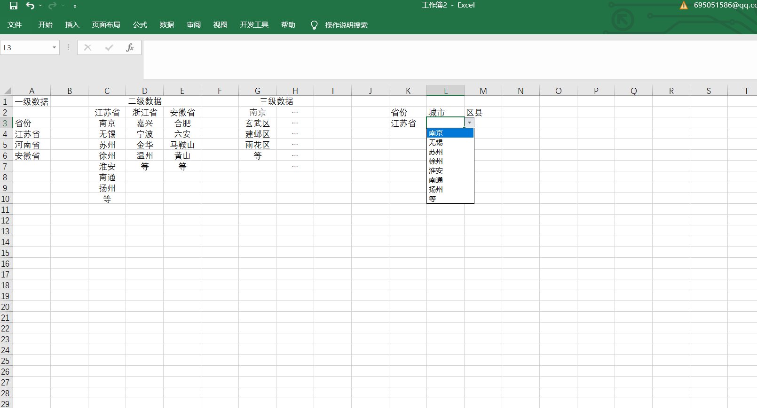
Task: Click the formula bar Cancel X icon
Action: [87, 47]
